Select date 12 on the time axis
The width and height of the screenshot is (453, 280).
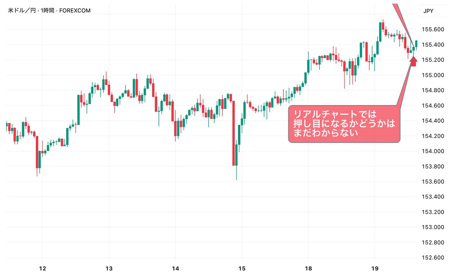tap(43, 269)
